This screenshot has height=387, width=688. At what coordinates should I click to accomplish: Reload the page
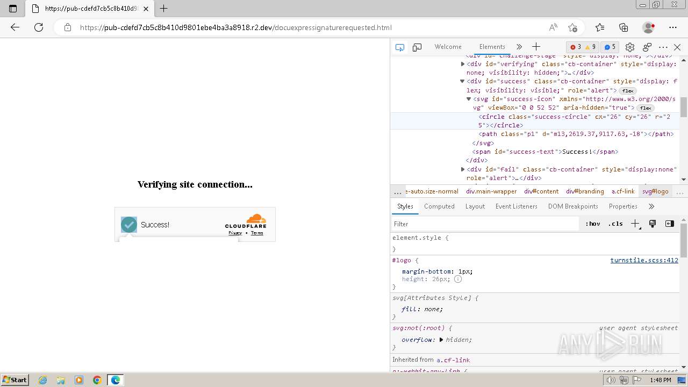tap(39, 27)
